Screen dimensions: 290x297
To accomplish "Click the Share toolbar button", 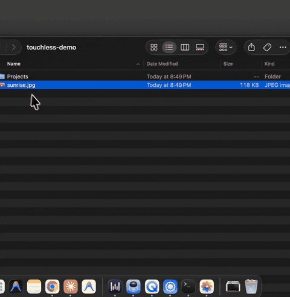I will tap(251, 48).
